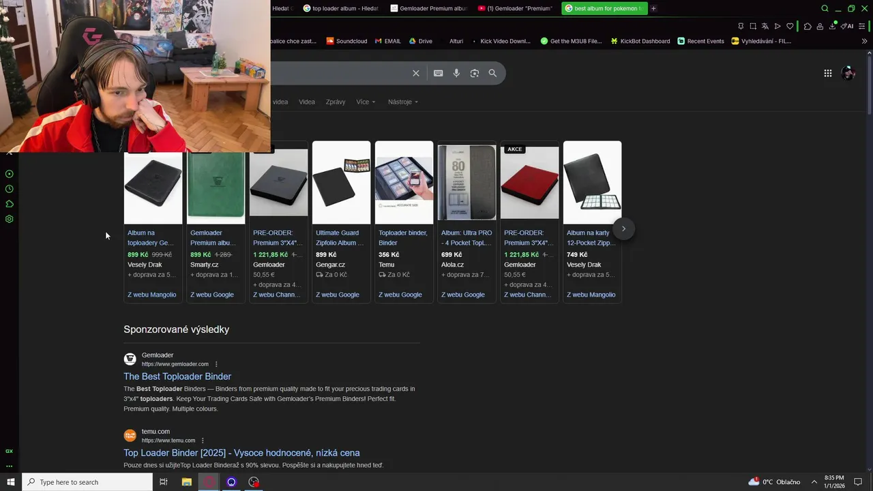Open 'Top Loader Binder [2025]' Temu result
Image resolution: width=873 pixels, height=491 pixels.
tap(241, 453)
